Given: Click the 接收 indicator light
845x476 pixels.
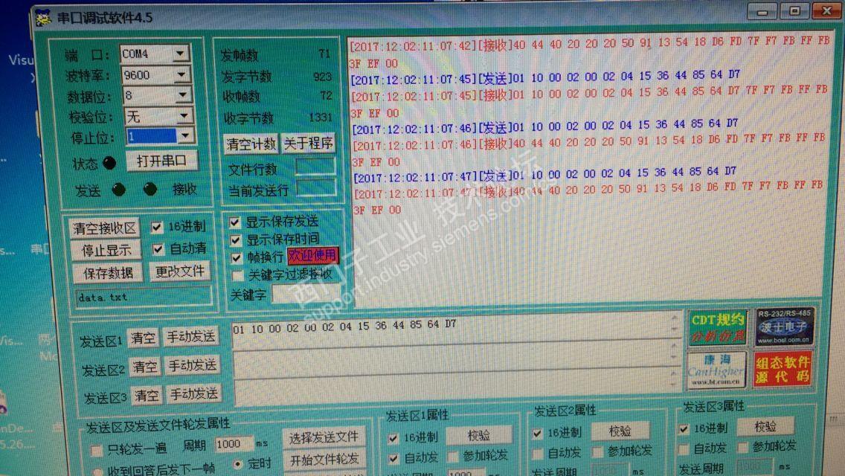Looking at the screenshot, I should 150,189.
